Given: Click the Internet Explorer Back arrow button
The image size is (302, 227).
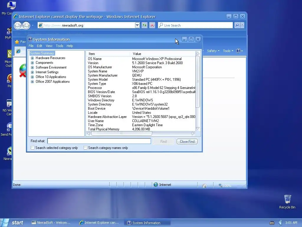Looking at the screenshot, I should point(18,25).
